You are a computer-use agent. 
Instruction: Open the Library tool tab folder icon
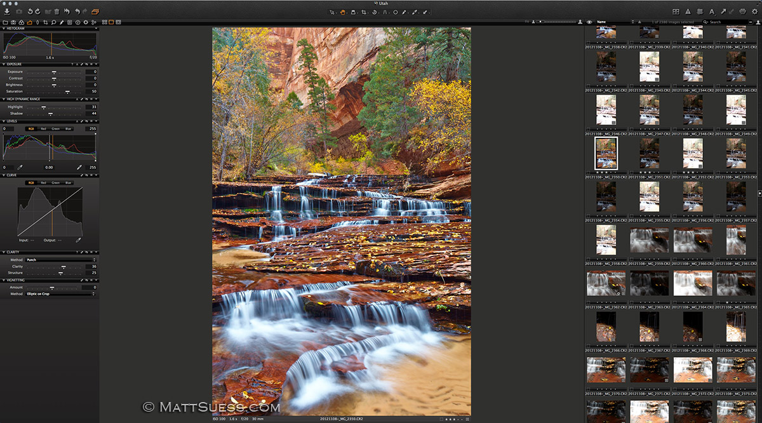click(x=6, y=22)
